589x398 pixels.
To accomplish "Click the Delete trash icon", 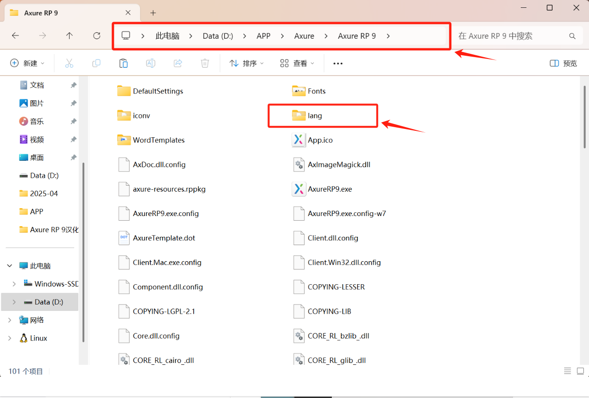I will coord(205,63).
